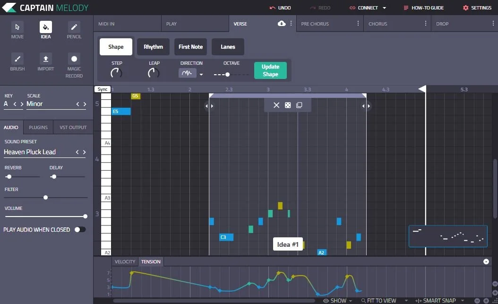The width and height of the screenshot is (498, 304).
Task: Adjust the Step knob
Action: [x=116, y=73]
